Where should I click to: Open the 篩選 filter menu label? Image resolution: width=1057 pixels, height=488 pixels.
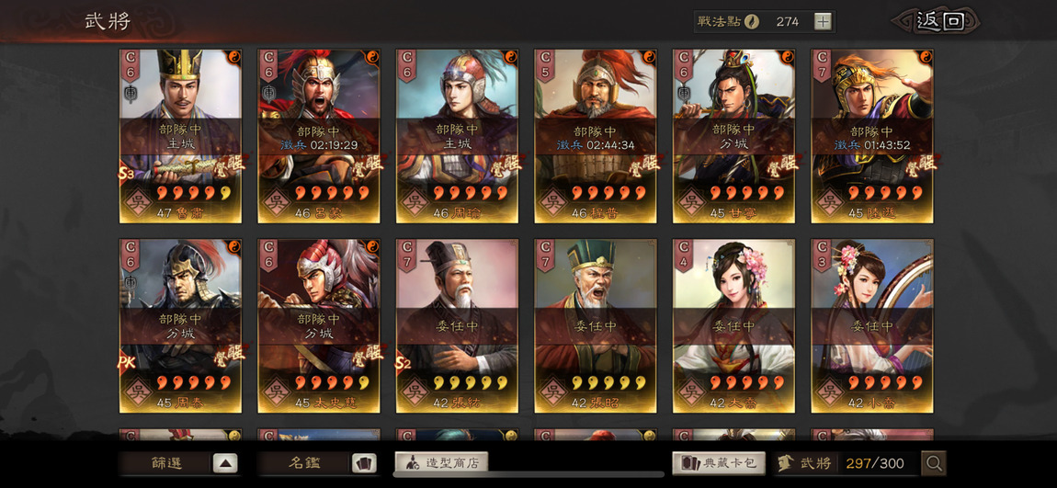pos(165,463)
